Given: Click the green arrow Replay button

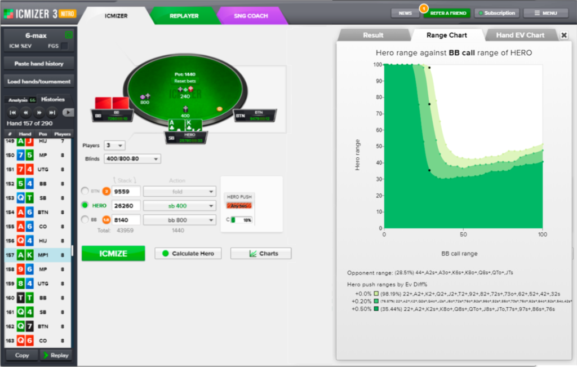Looking at the screenshot, I should [x=56, y=355].
